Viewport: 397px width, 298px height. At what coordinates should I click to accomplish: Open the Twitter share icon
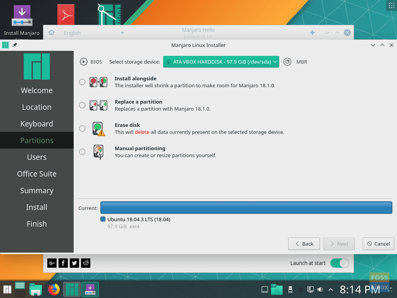click(x=74, y=263)
